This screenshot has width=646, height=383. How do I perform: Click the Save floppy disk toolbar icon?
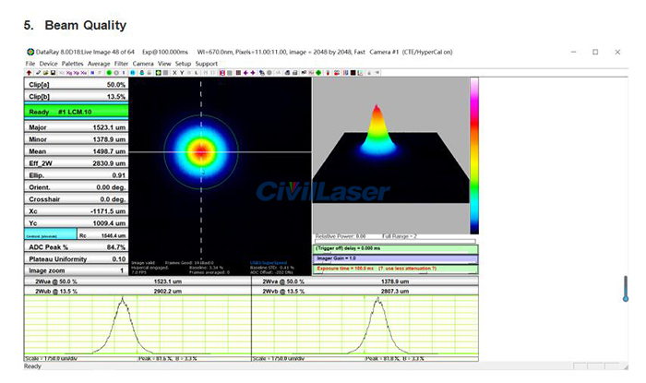coord(54,72)
